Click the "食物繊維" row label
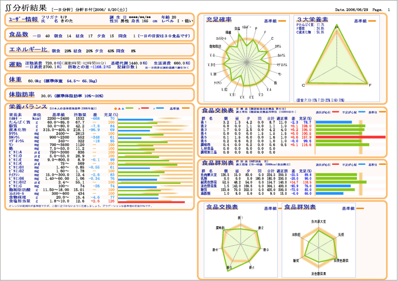Image resolution: width=398 pixels, height=281 pixels. [x=18, y=197]
